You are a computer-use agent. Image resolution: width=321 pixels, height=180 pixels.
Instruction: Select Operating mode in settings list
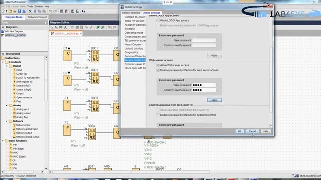[134, 33]
